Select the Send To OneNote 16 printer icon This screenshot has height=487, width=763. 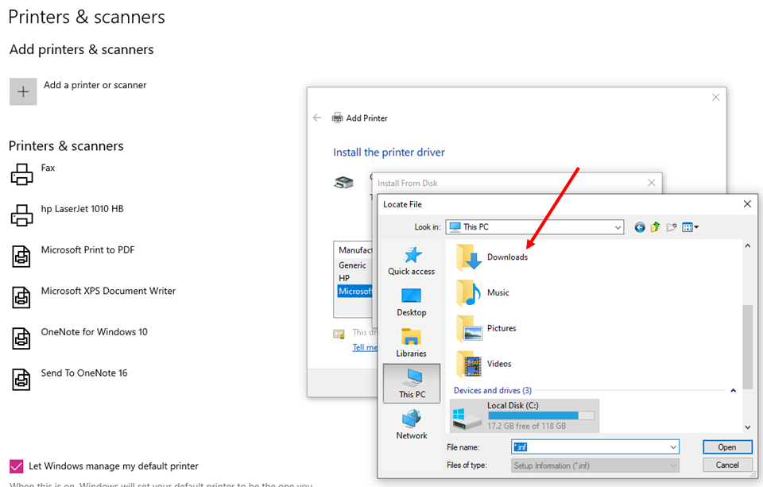point(21,380)
